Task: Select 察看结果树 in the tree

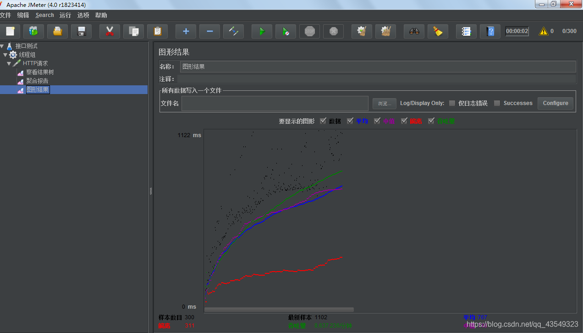Action: [x=40, y=72]
